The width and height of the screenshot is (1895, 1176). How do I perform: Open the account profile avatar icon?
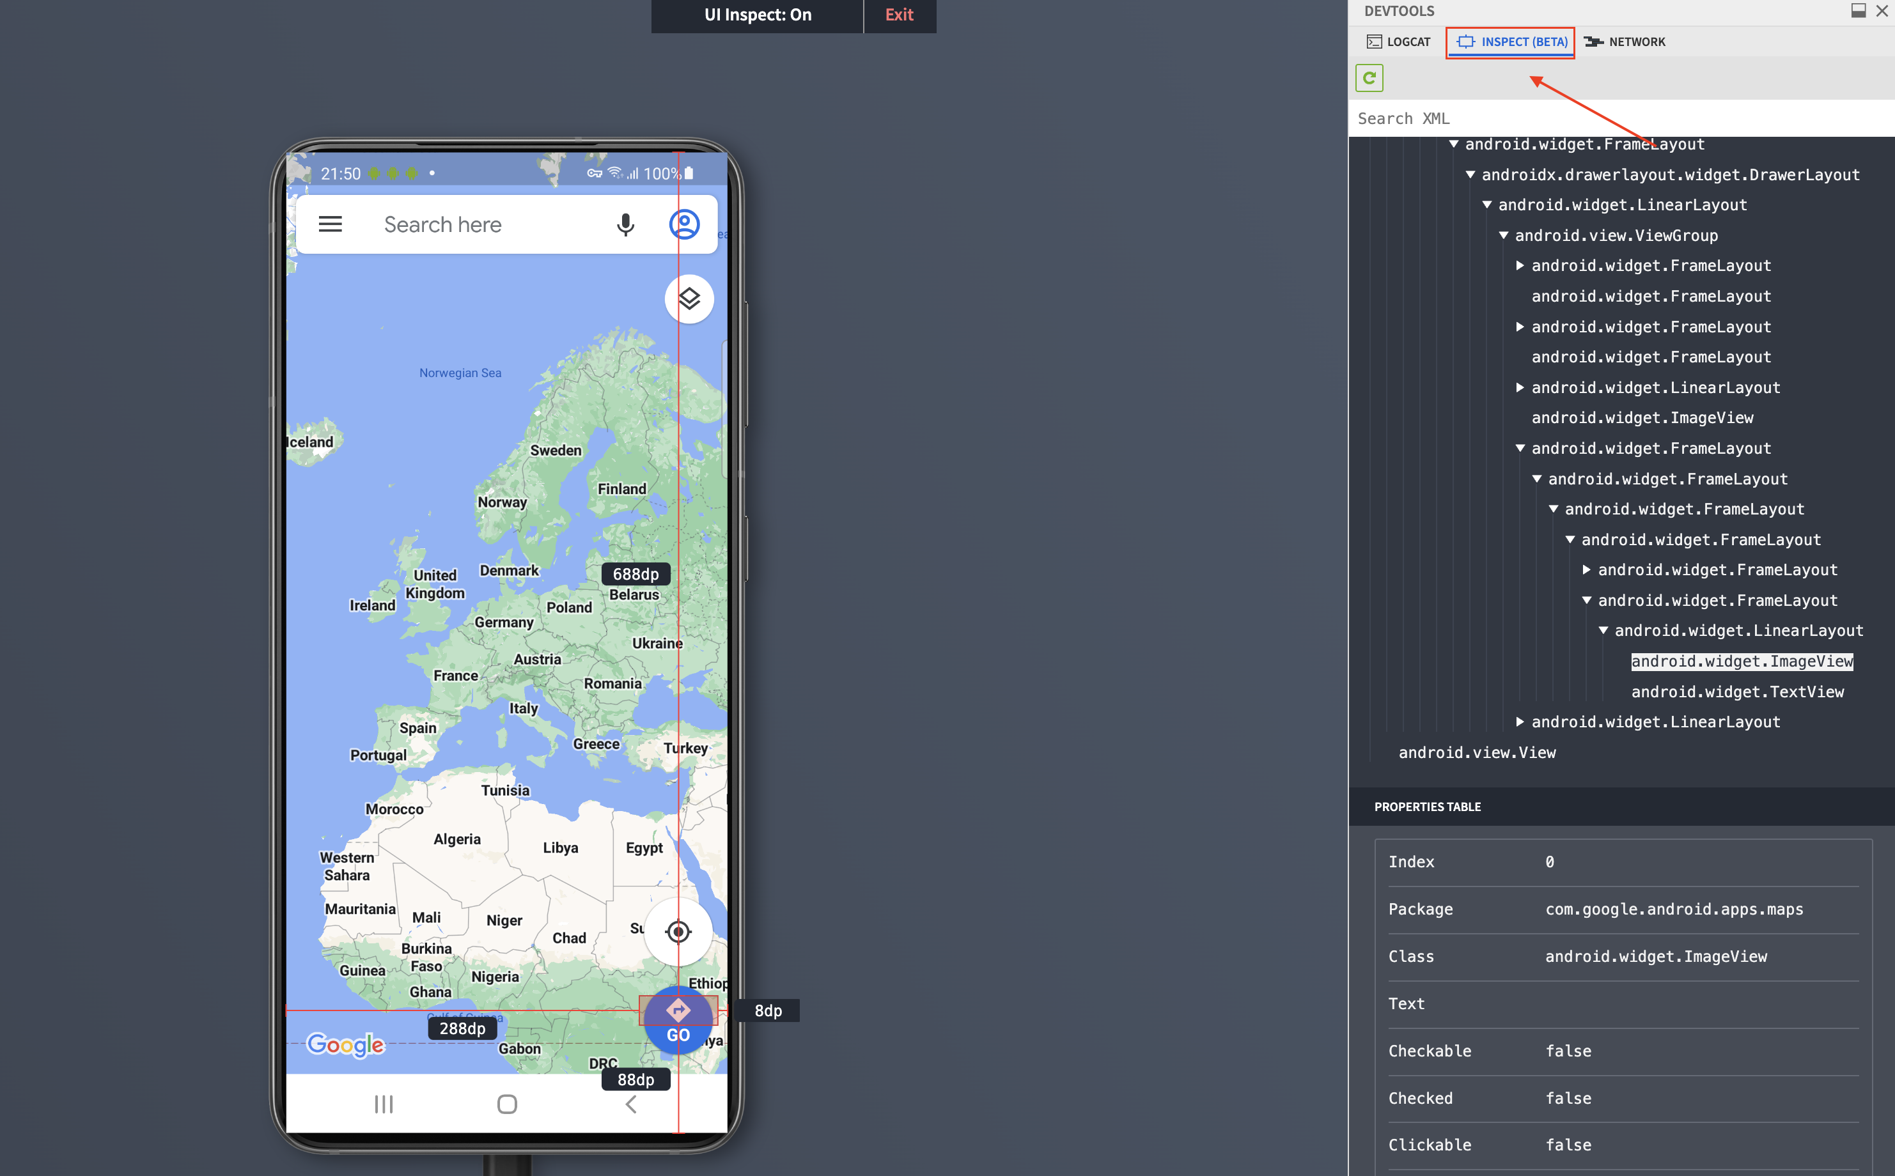pyautogui.click(x=684, y=225)
